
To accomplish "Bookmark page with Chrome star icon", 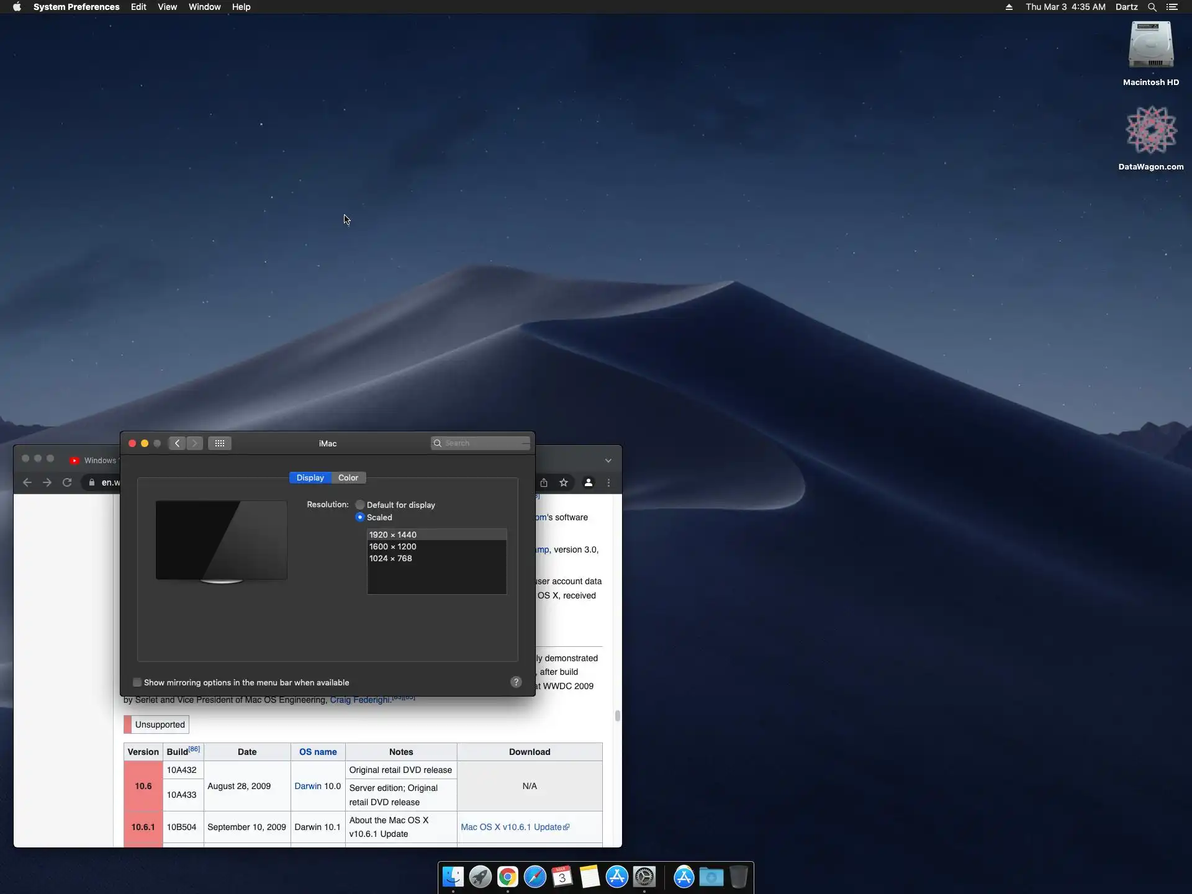I will 564,482.
